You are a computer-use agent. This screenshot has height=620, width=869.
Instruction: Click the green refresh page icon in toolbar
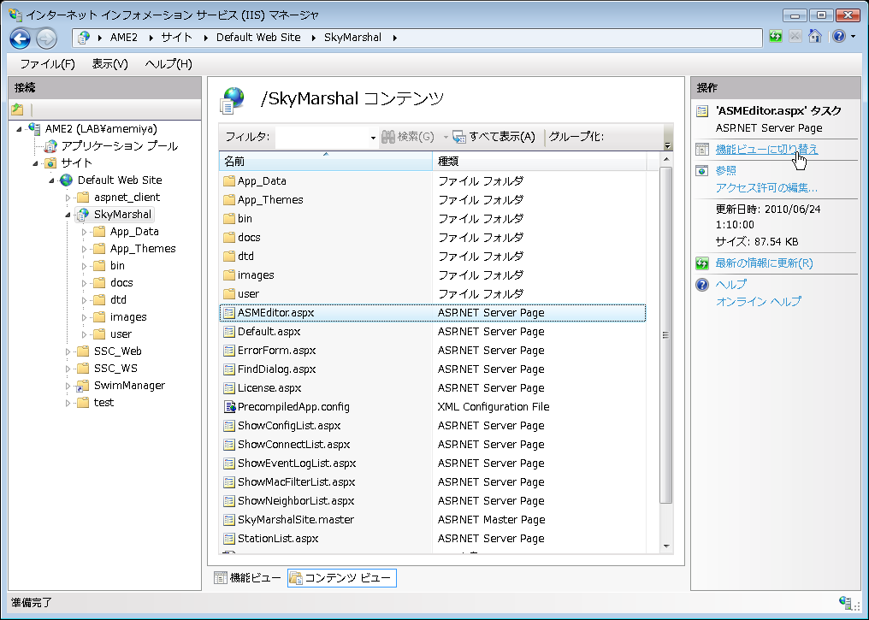[775, 37]
